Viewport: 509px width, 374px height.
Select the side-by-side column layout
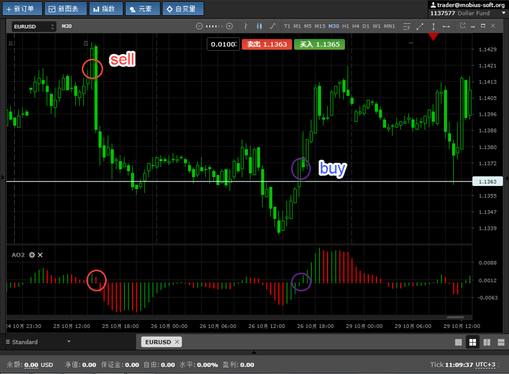pos(486,342)
